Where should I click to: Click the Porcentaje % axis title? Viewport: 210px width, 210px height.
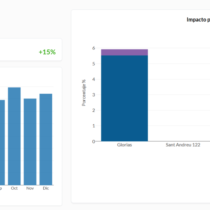[x=84, y=93]
